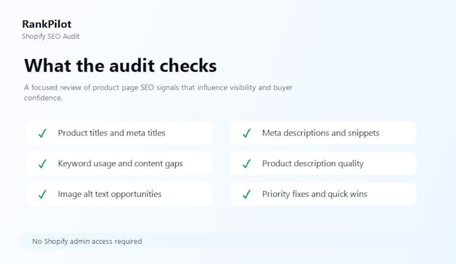
Task: Select the 'Image alt text opportunities' text
Action: pos(109,194)
